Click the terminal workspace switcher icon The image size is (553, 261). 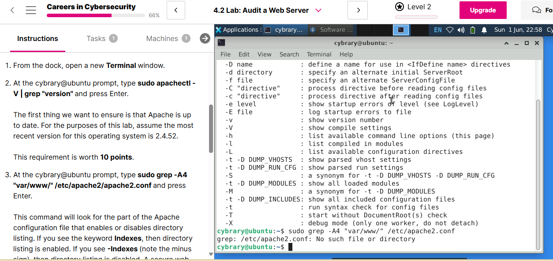(401, 30)
